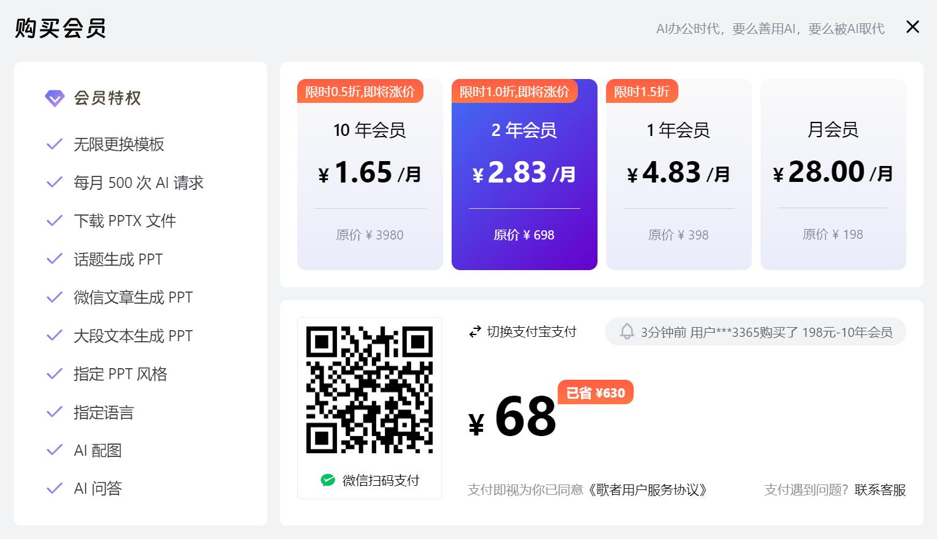Click the 联系客服 link
The height and width of the screenshot is (539, 937).
pos(881,490)
